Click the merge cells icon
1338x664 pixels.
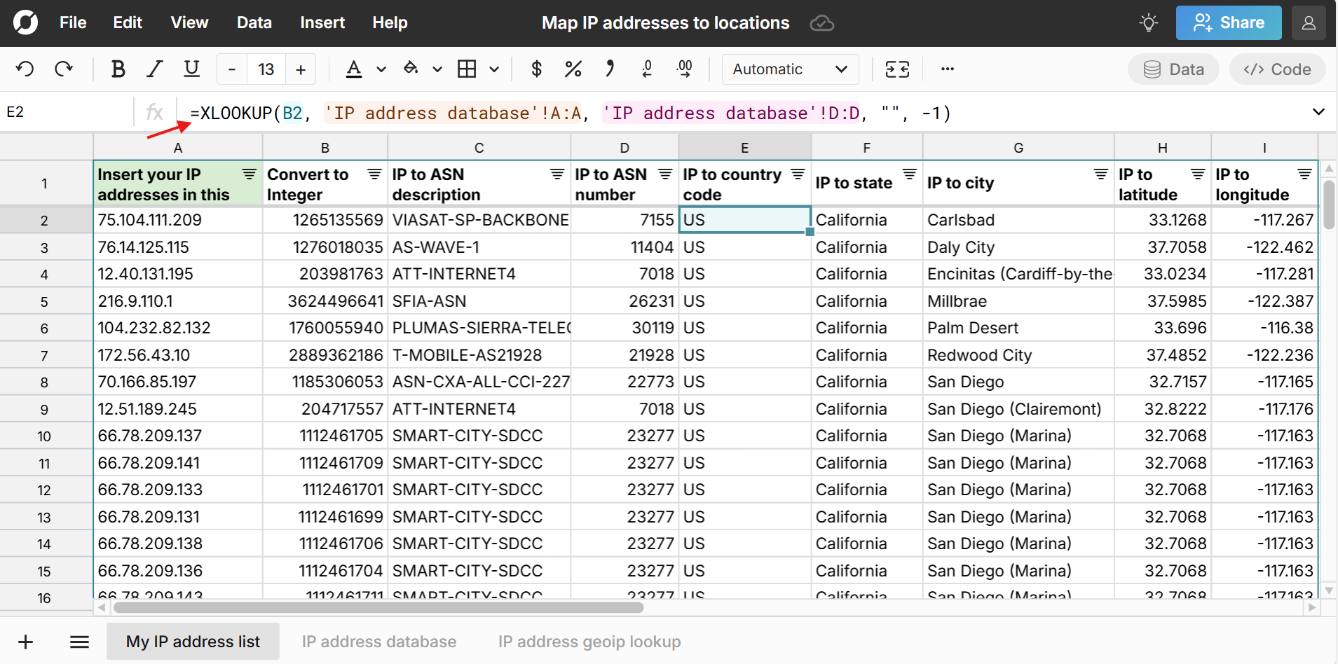tap(897, 69)
